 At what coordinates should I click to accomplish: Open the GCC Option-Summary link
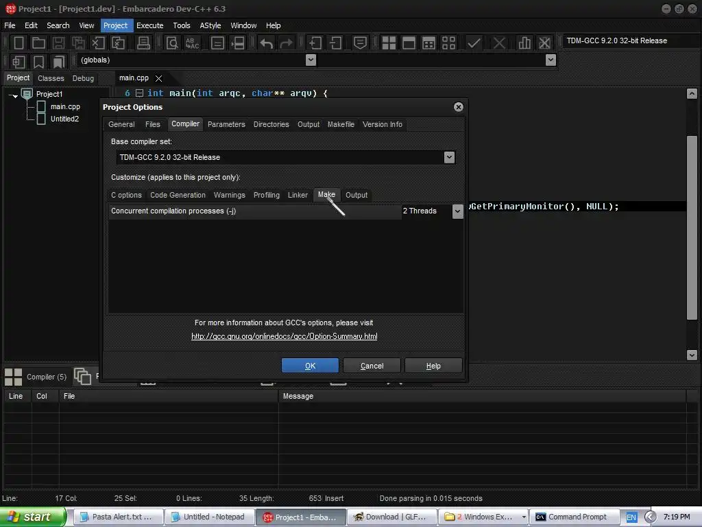pos(285,336)
